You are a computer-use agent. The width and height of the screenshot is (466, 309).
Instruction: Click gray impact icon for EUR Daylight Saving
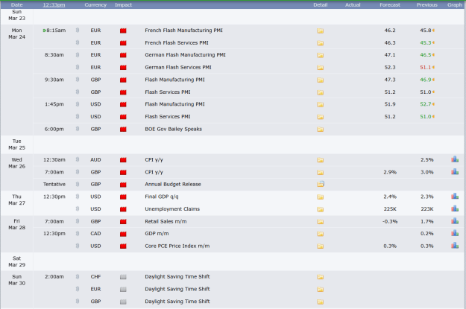(123, 290)
